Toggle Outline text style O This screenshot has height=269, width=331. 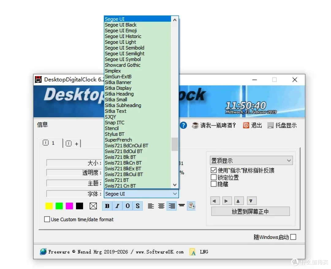(127, 206)
